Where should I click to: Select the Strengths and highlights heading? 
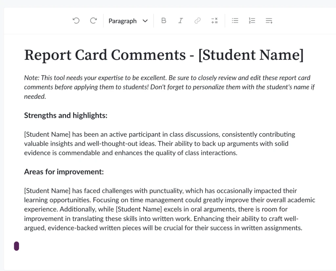tap(65, 115)
